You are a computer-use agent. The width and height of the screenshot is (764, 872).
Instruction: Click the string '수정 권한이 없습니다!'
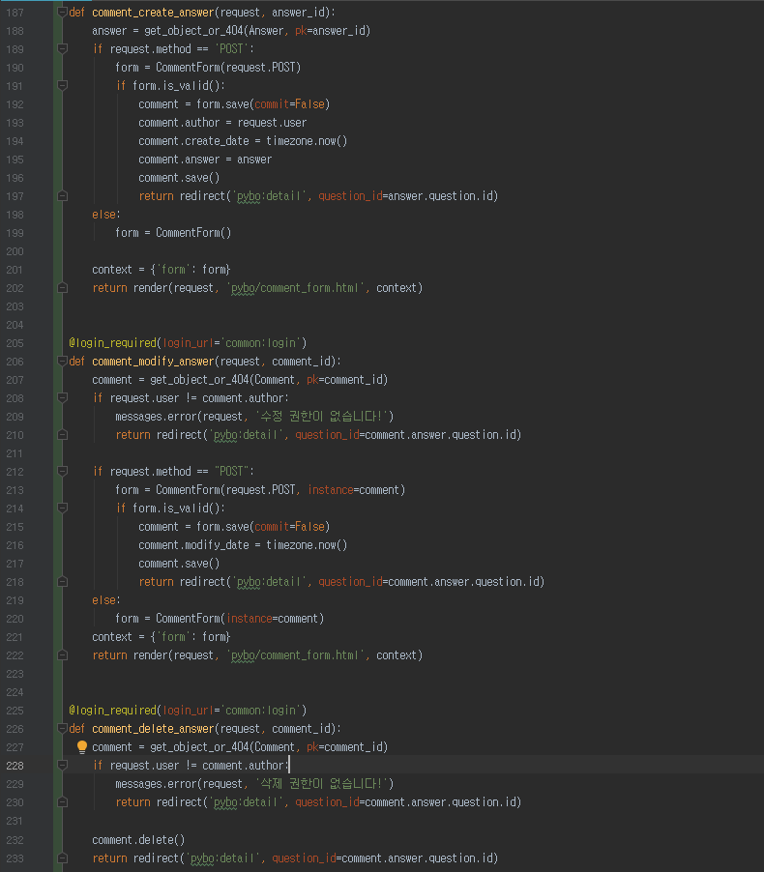pos(322,417)
